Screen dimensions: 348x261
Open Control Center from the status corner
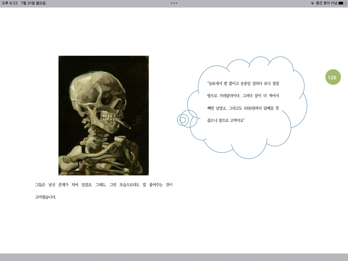(337, 3)
